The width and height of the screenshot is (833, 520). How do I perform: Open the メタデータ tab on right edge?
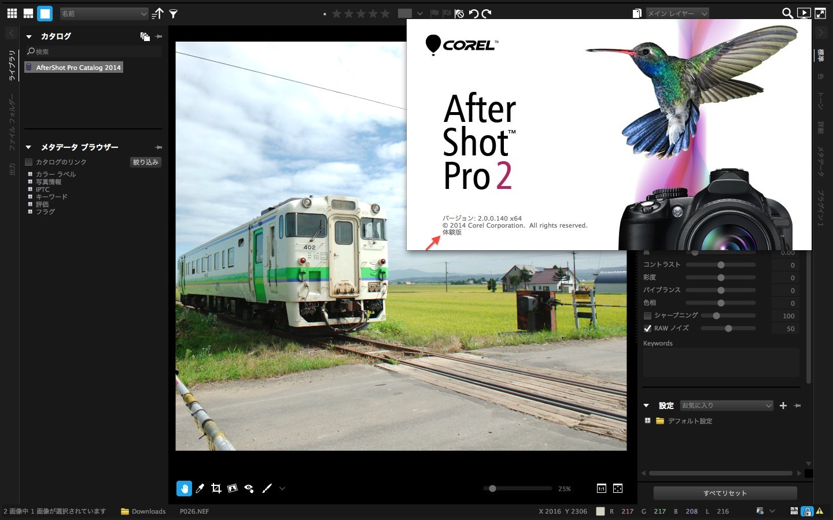click(x=820, y=161)
